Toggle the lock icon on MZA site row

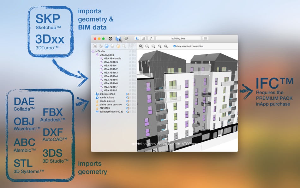pyautogui.click(x=135, y=51)
